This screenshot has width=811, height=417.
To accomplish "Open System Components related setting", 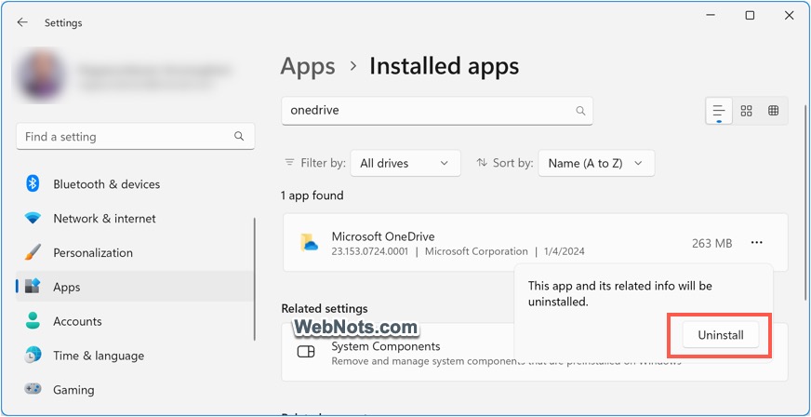I will click(x=534, y=353).
